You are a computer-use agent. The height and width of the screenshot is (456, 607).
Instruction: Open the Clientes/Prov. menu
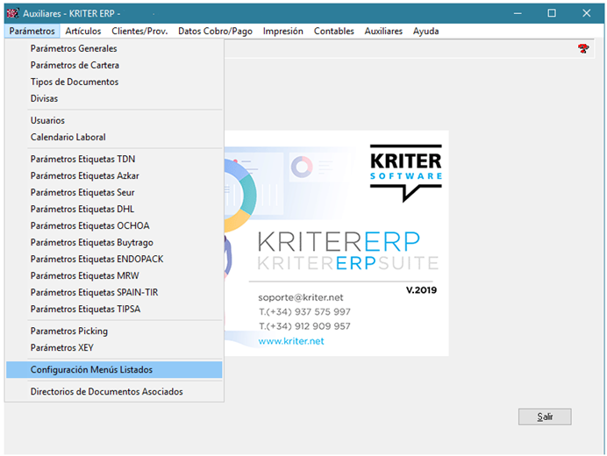pos(139,32)
